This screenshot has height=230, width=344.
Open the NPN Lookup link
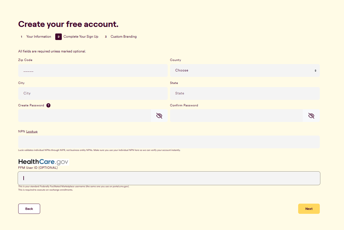[32, 132]
